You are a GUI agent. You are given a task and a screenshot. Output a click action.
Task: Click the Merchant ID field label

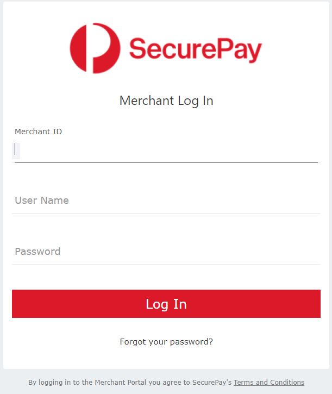[x=38, y=132]
